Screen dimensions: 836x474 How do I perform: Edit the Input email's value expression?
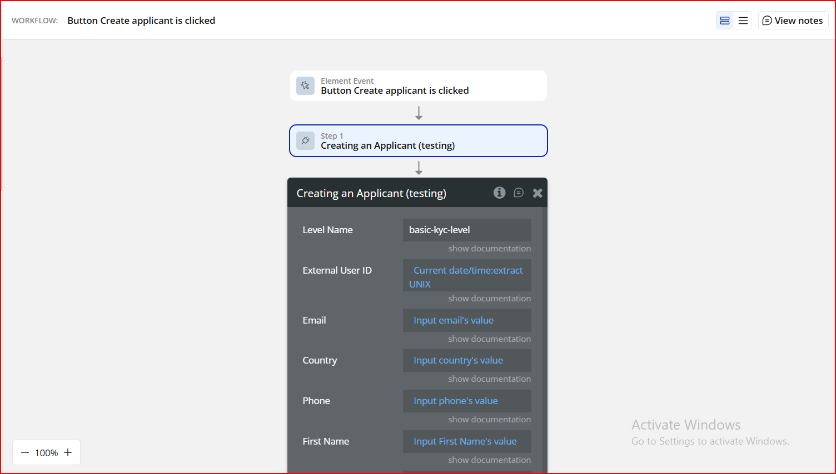click(x=454, y=320)
